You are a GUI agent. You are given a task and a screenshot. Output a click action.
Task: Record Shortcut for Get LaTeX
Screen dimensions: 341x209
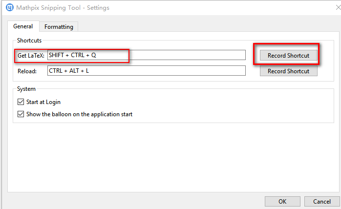pyautogui.click(x=288, y=56)
